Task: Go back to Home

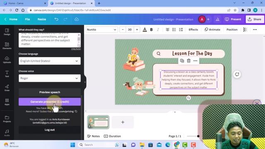Action: tap(11, 19)
